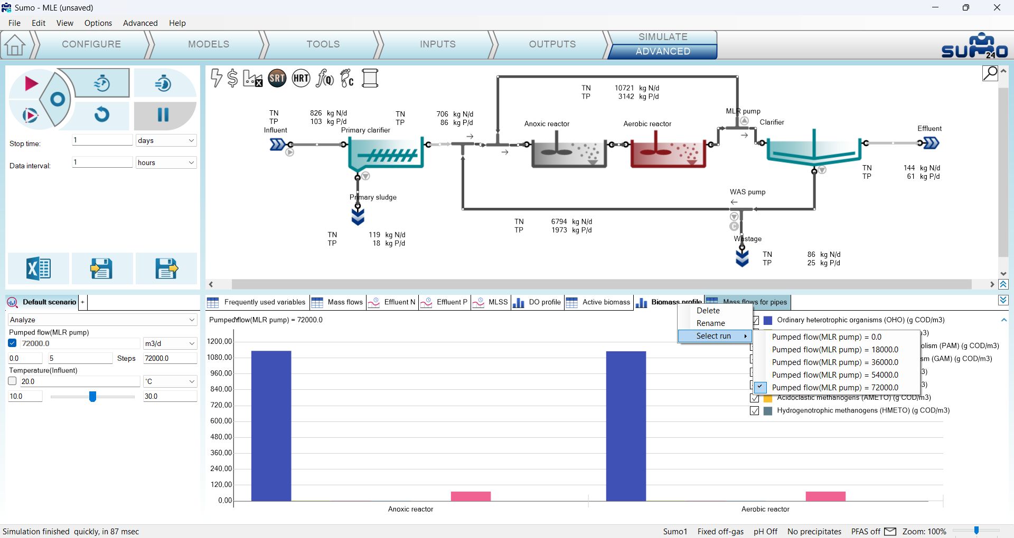Click the zoom slider handle in the status bar
The image size is (1014, 538).
(x=976, y=531)
